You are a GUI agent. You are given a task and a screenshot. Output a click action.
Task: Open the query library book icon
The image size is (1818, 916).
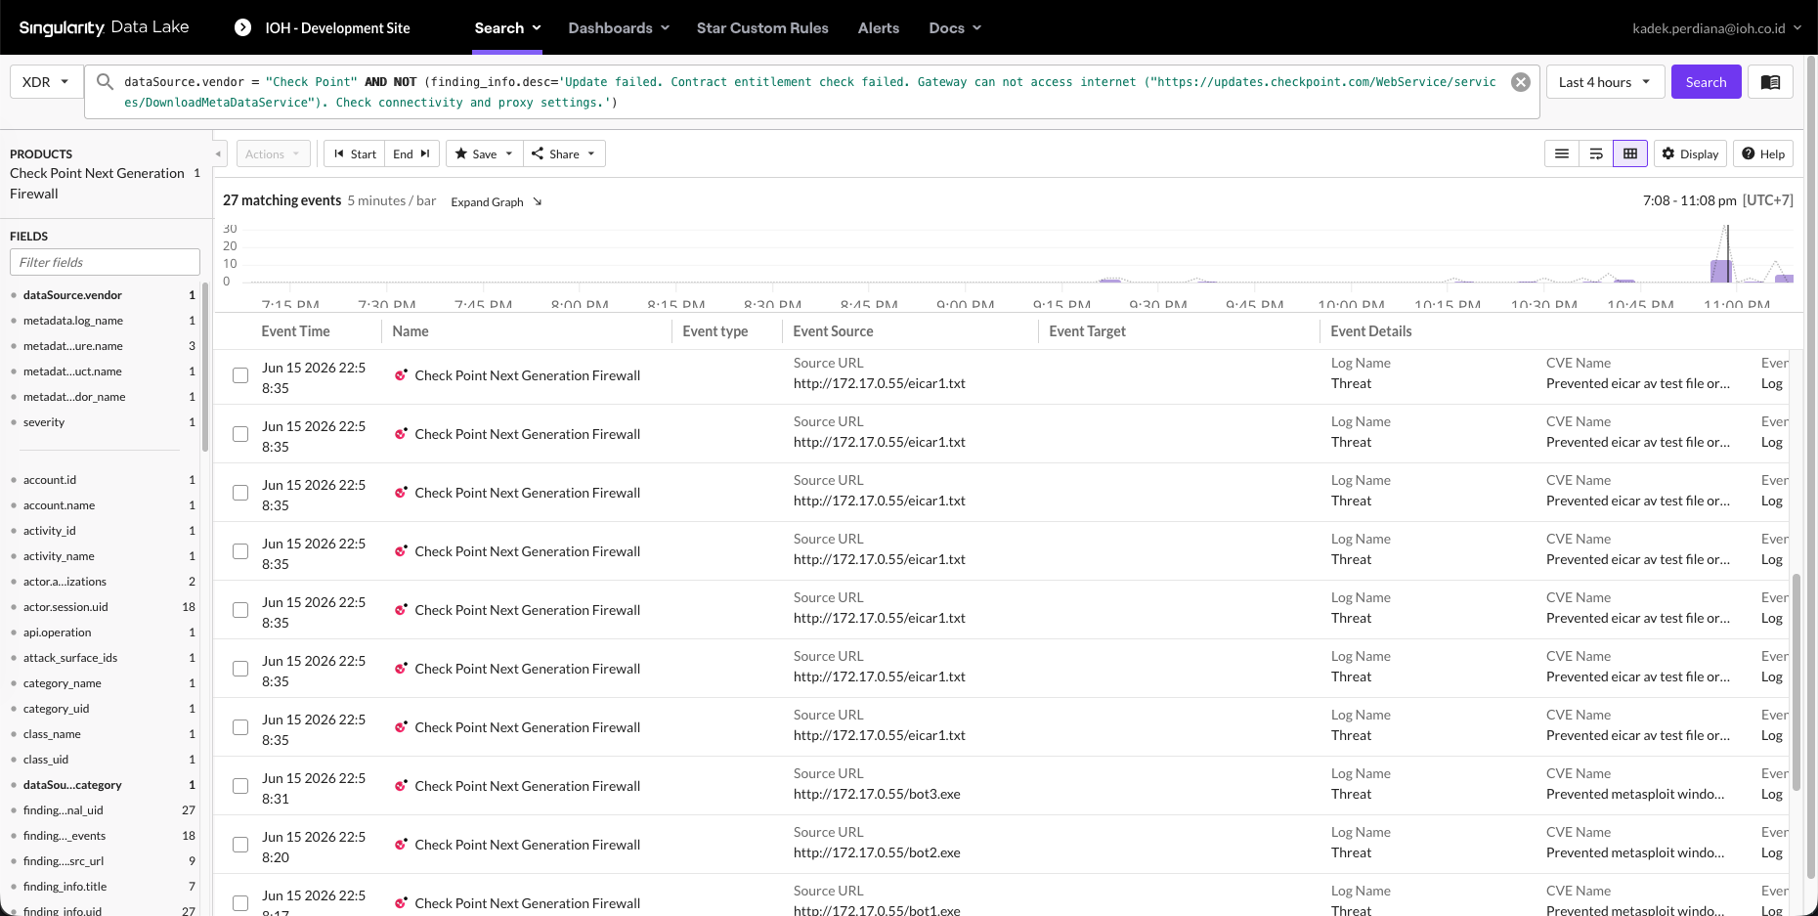click(1770, 82)
